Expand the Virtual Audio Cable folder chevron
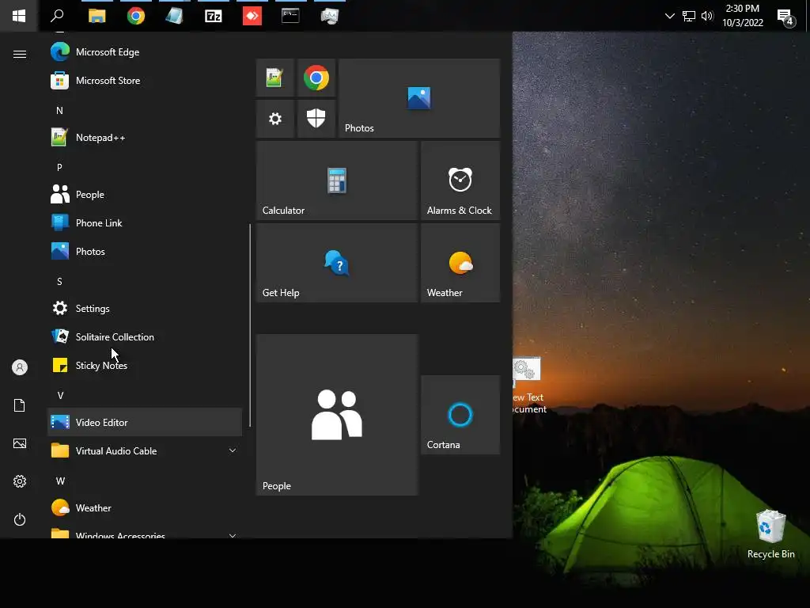The image size is (810, 608). (x=233, y=450)
